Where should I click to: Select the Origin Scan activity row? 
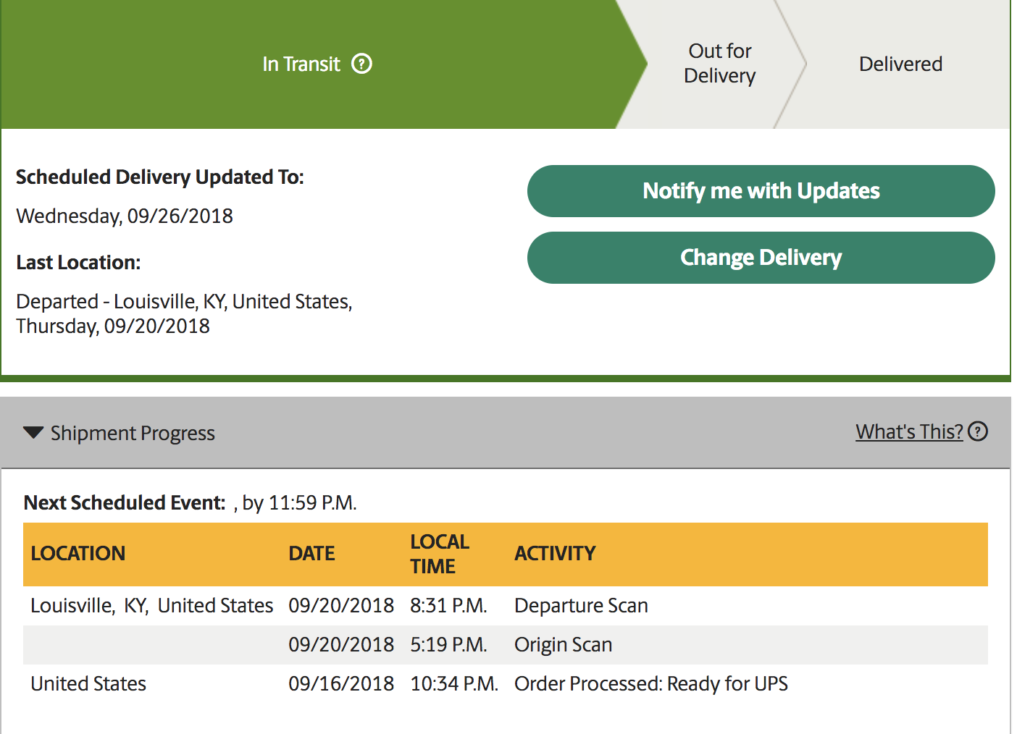coord(506,645)
